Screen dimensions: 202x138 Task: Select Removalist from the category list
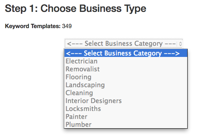tap(126, 69)
